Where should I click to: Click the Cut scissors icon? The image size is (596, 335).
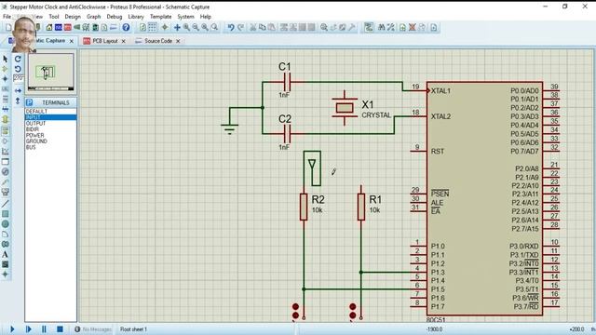pyautogui.click(x=252, y=27)
